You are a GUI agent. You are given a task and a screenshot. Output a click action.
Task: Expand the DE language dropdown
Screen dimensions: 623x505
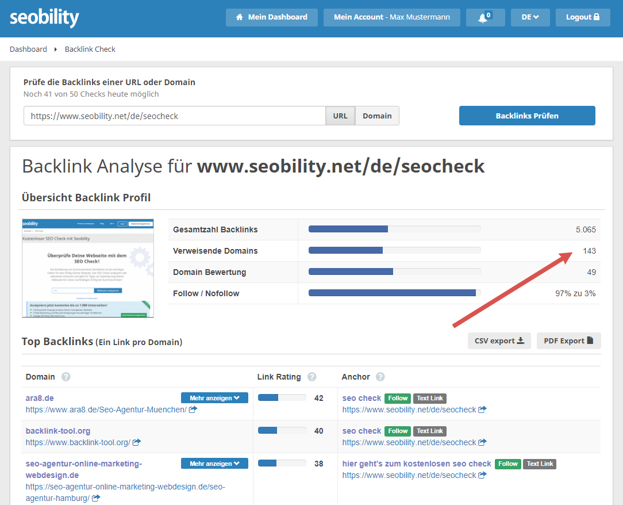530,17
